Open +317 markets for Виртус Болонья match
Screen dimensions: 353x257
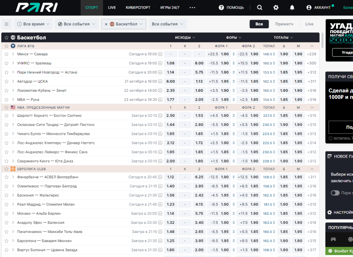[x=312, y=250]
